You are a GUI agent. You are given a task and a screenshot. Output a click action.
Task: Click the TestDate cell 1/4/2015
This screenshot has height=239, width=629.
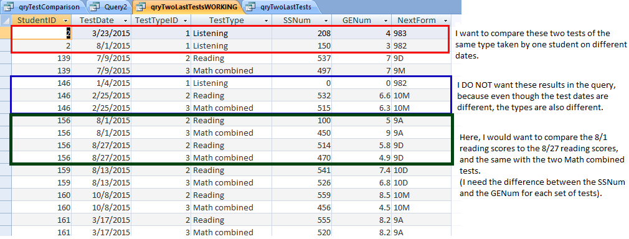pyautogui.click(x=101, y=83)
